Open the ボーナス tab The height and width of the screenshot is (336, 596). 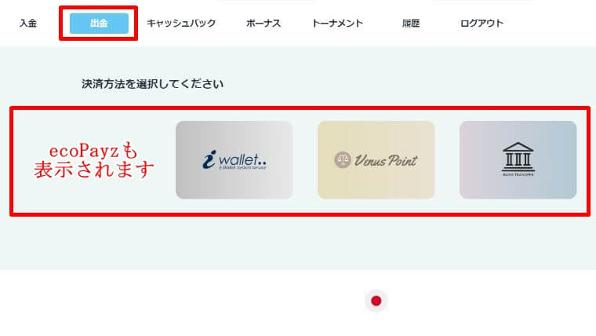pyautogui.click(x=263, y=24)
